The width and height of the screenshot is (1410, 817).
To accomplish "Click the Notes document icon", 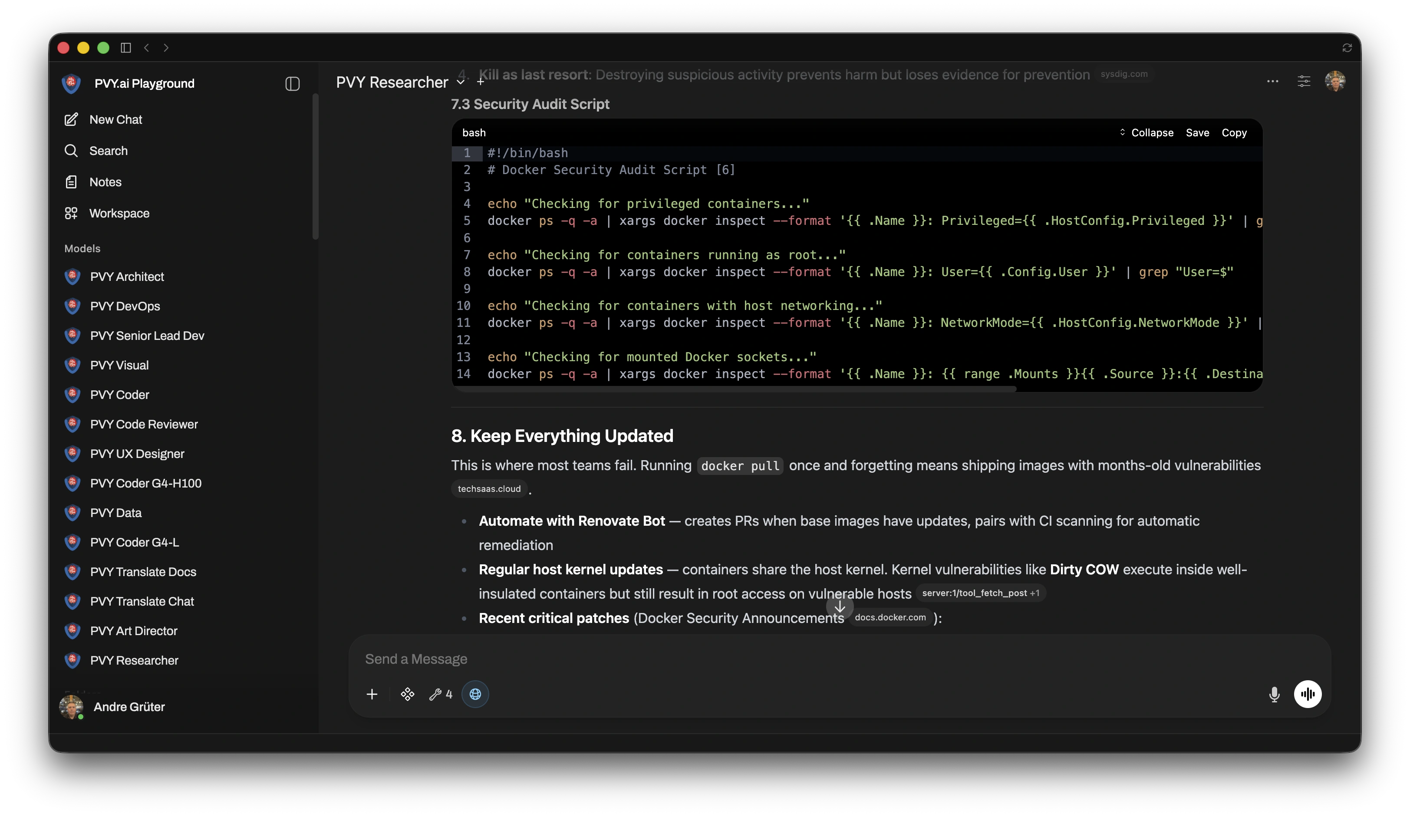I will pos(71,182).
